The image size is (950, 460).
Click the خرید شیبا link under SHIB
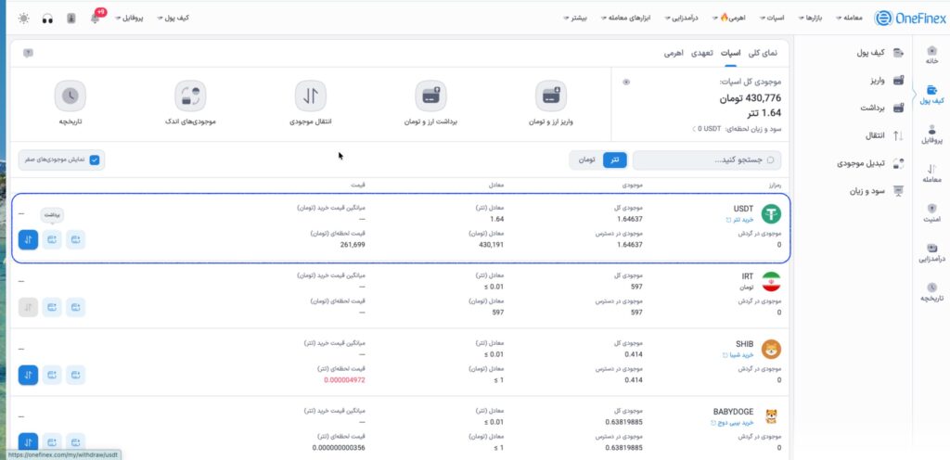738,354
